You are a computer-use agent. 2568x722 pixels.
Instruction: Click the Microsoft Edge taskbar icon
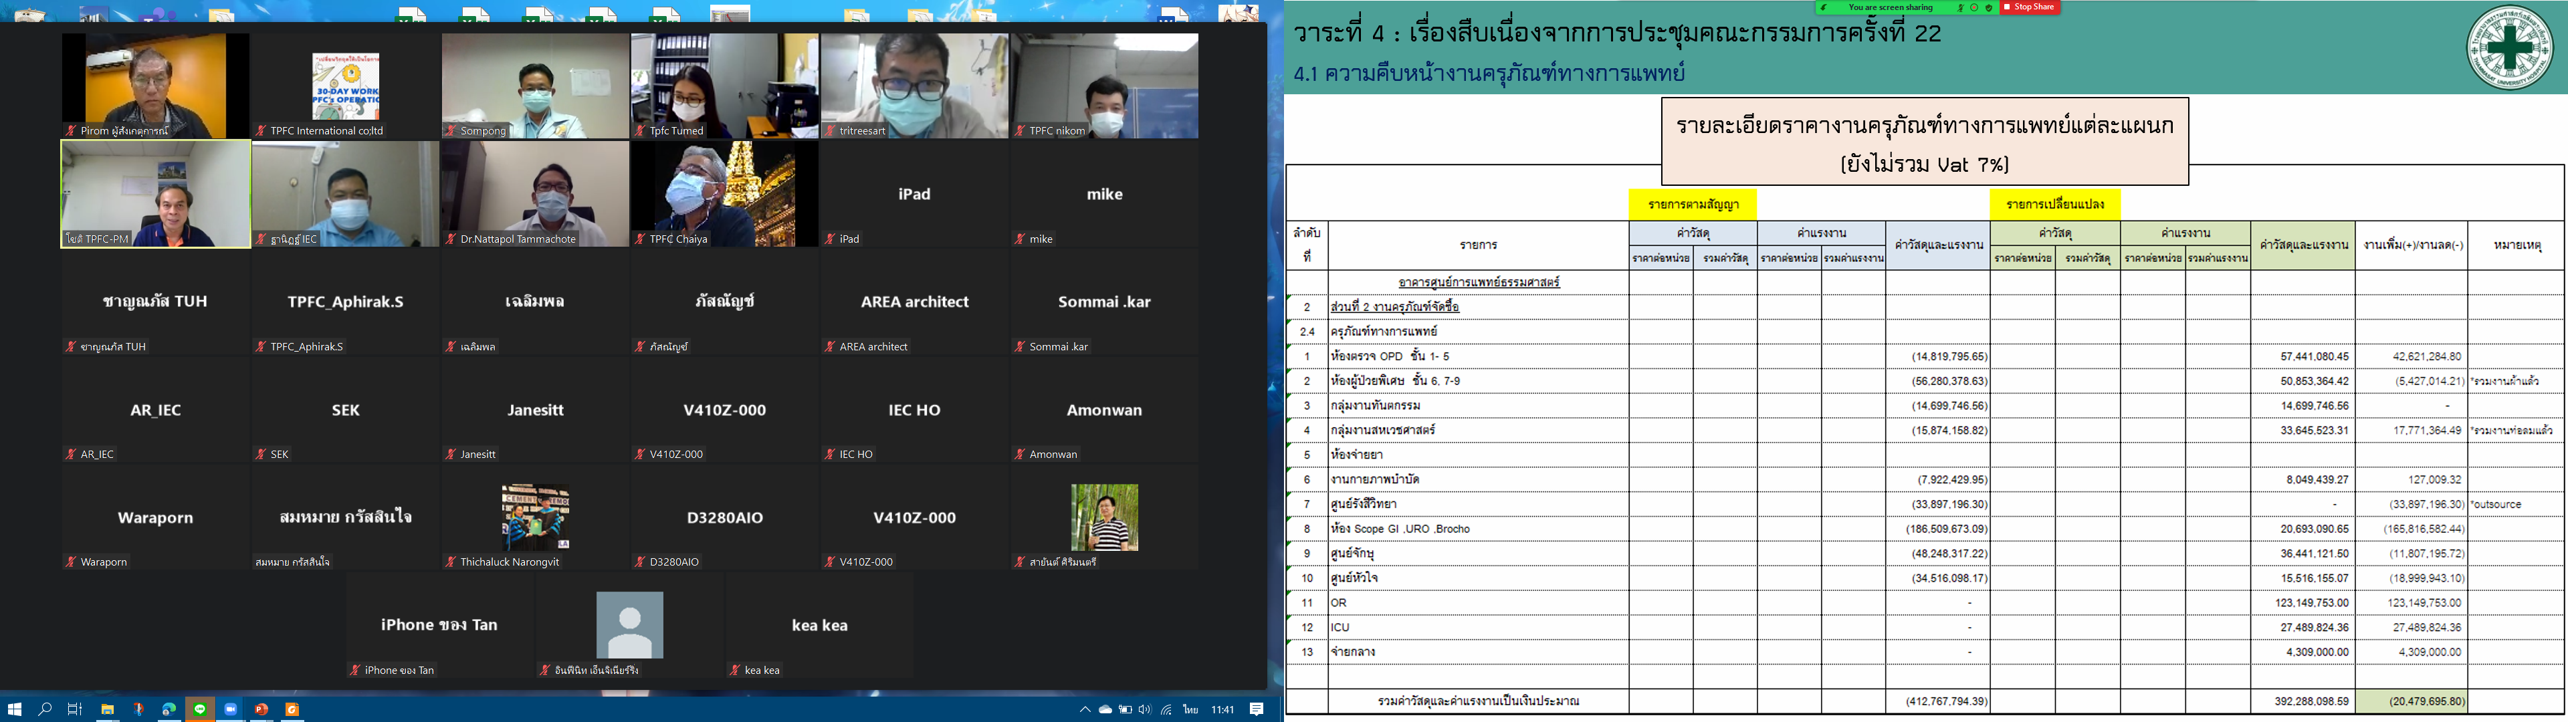[x=169, y=709]
